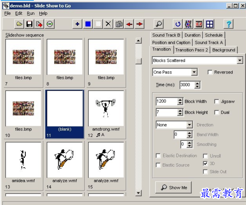
Task: Switch to the Sound Track A tab
Action: pos(209,42)
